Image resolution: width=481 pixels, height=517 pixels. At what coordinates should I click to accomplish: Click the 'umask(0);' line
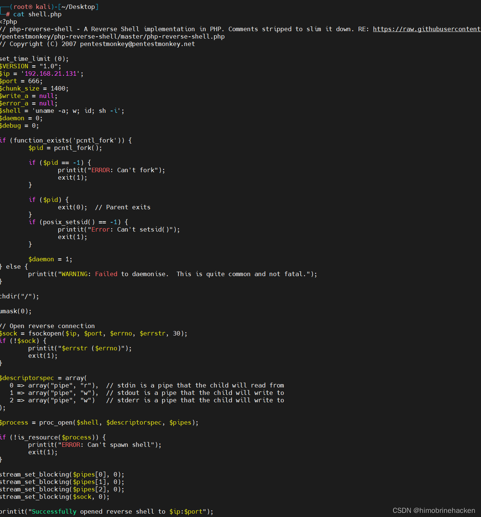(x=16, y=311)
